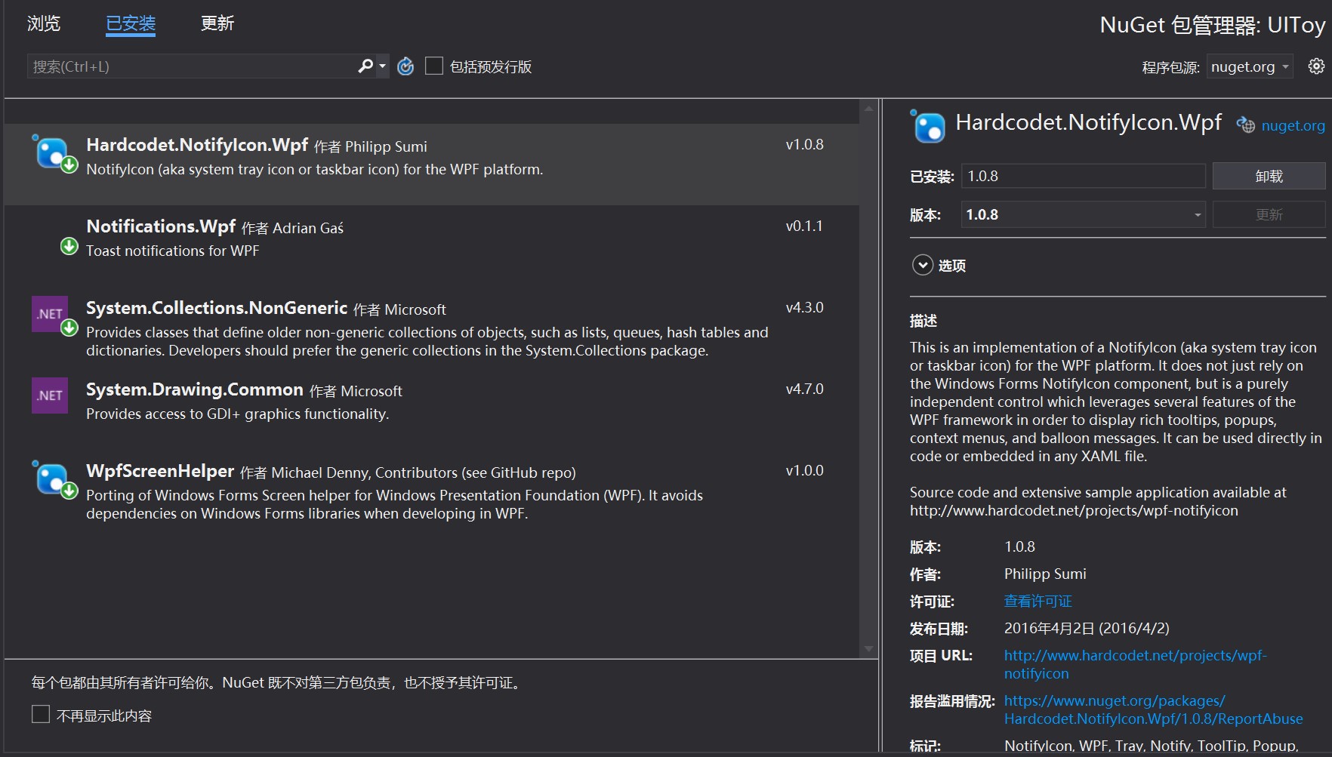Switch to the 浏览 browse tab
The width and height of the screenshot is (1332, 757).
tap(44, 23)
